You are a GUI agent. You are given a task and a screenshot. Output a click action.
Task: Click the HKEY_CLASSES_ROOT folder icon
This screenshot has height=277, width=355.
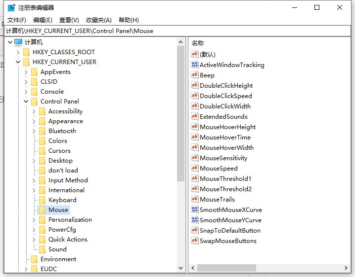coord(26,52)
